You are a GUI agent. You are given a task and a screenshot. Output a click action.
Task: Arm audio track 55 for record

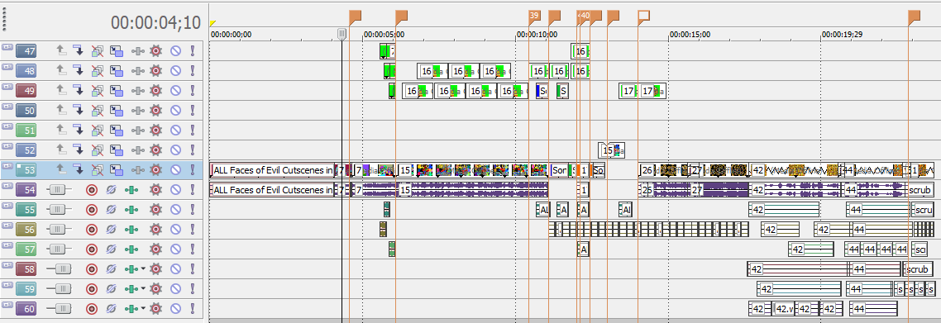[x=91, y=210]
